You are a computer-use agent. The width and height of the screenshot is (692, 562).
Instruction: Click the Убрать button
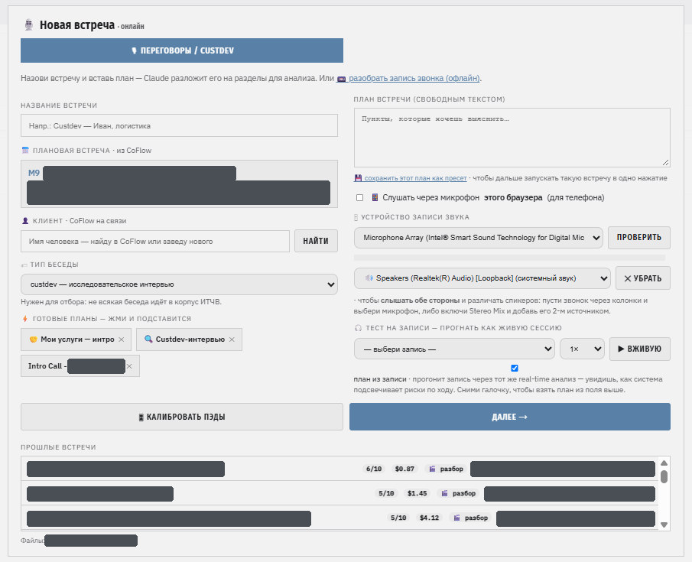(x=643, y=278)
